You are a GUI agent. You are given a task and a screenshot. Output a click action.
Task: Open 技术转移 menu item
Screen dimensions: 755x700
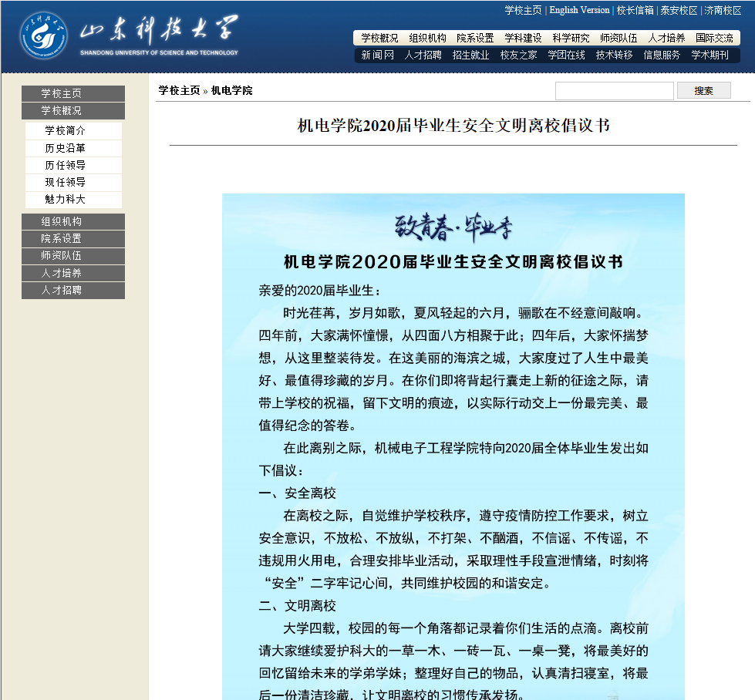(x=614, y=56)
